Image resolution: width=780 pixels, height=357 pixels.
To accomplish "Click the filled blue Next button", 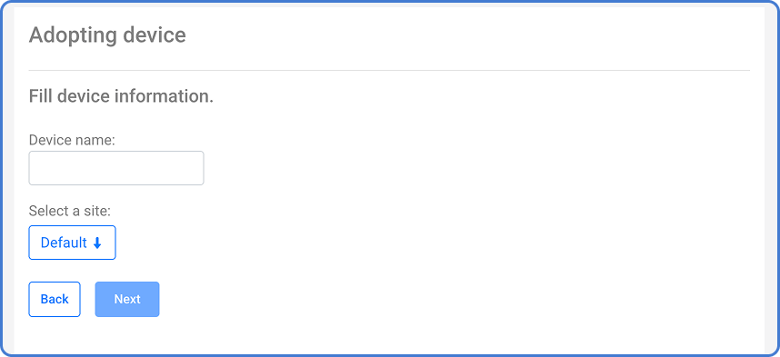I will pos(127,300).
